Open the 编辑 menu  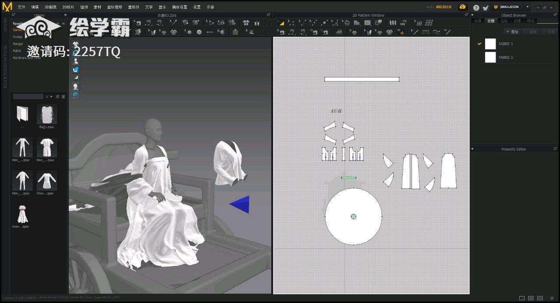pos(35,7)
